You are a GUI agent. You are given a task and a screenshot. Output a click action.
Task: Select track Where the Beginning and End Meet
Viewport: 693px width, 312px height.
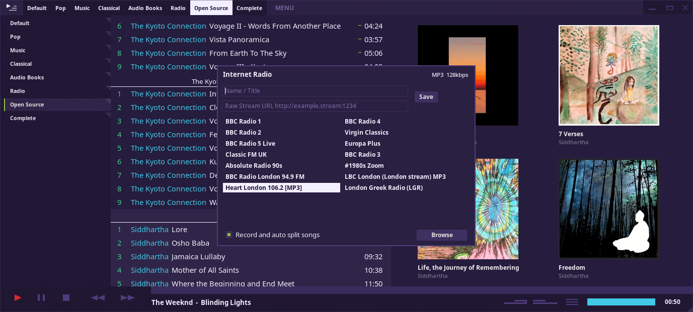233,284
